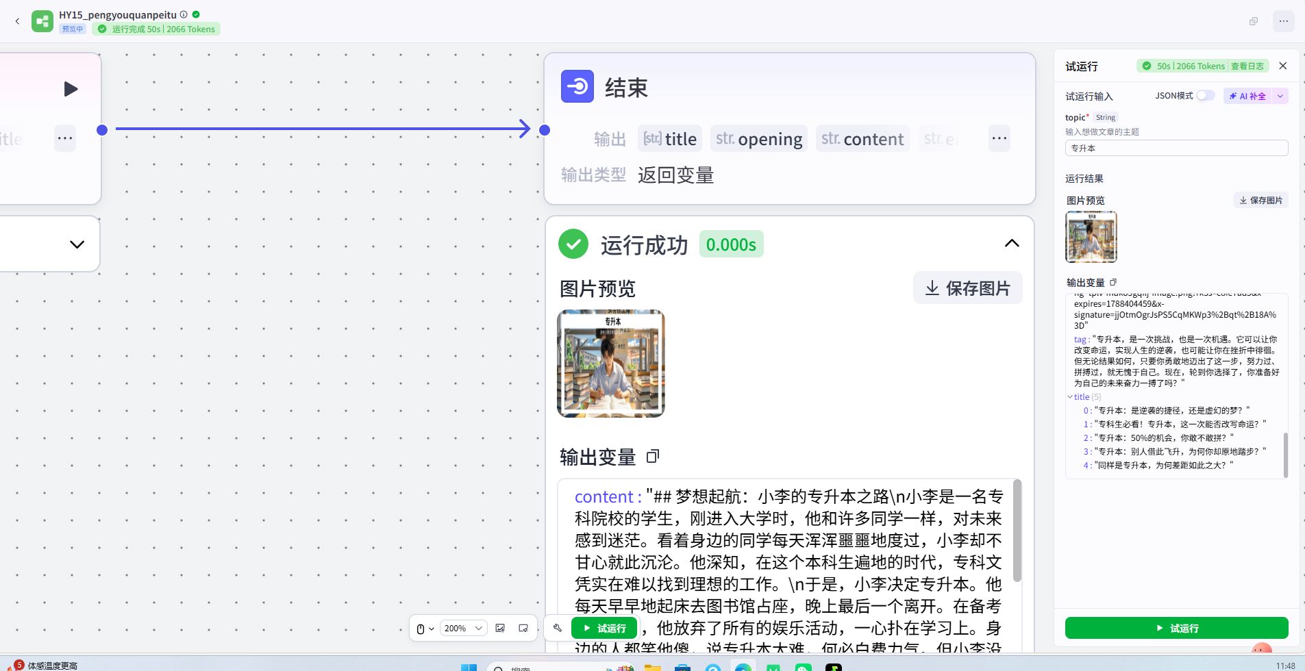
Task: Save image in side panel
Action: (x=1261, y=200)
